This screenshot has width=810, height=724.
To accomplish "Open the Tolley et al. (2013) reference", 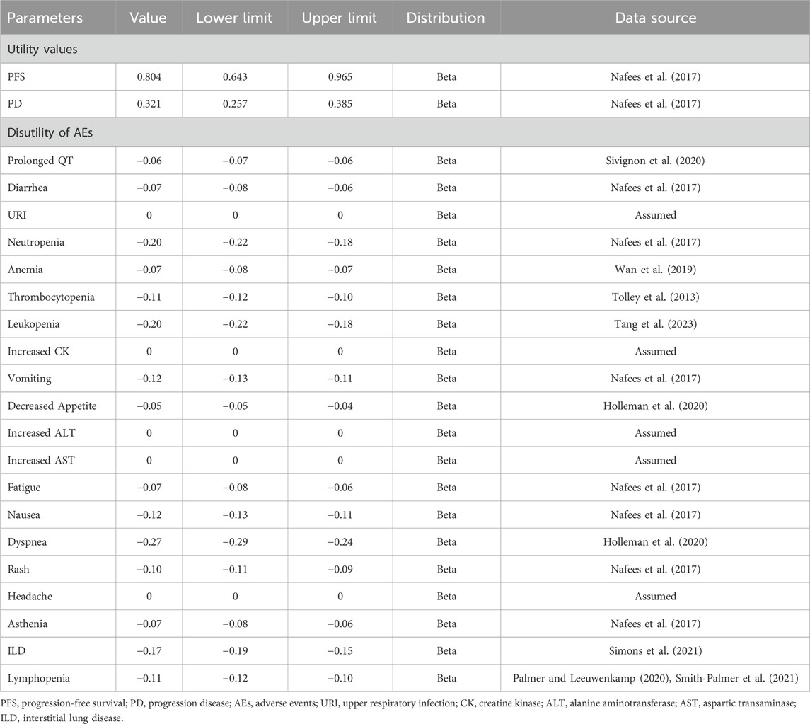I will click(x=654, y=297).
